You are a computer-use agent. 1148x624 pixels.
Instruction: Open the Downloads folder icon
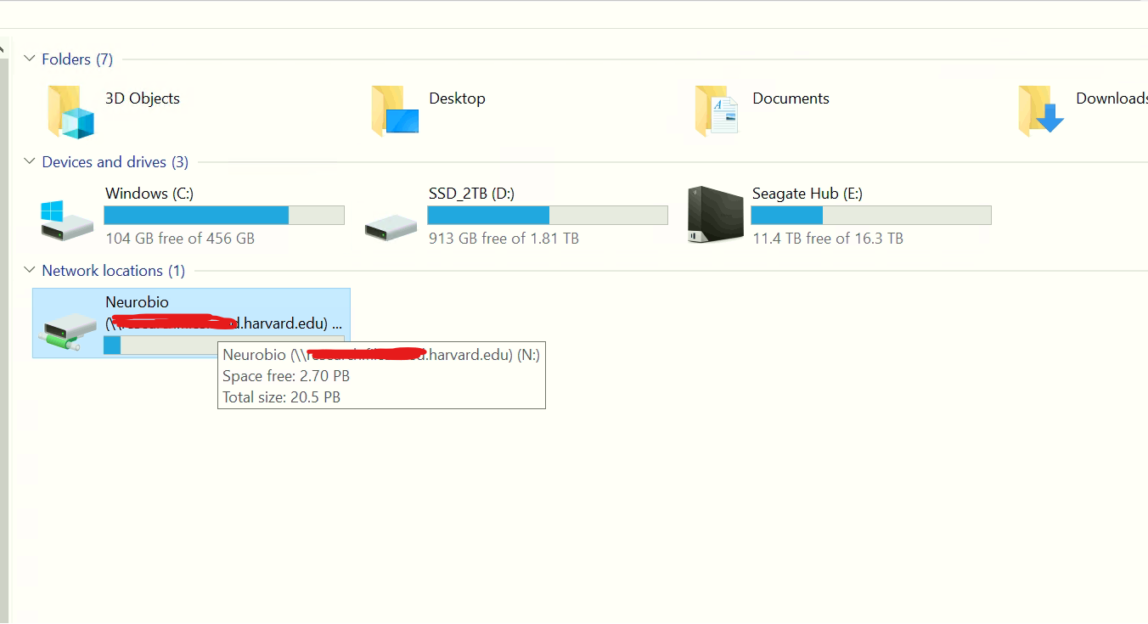click(x=1041, y=112)
